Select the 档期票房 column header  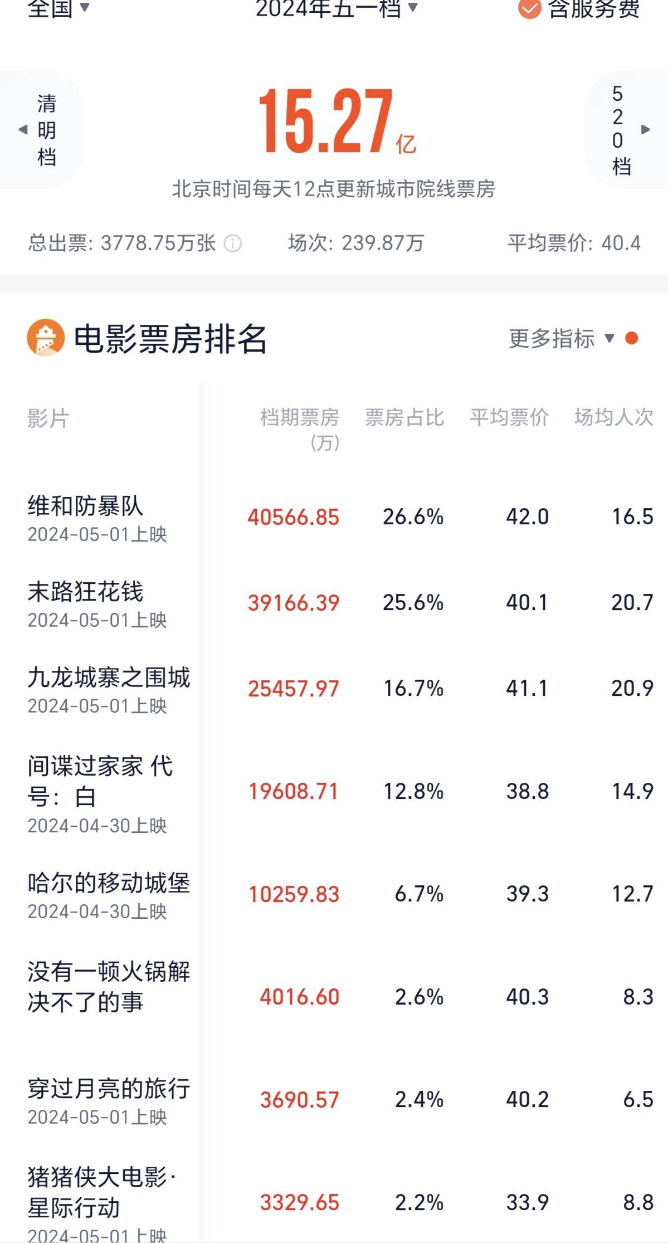300,428
